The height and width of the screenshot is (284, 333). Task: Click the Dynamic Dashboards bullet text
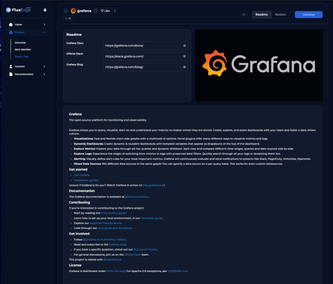(x=166, y=144)
